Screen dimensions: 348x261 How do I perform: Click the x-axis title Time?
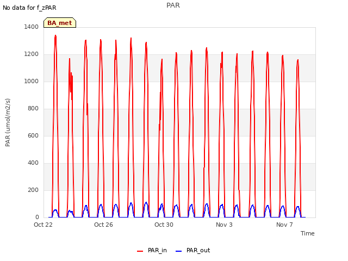click(308, 233)
